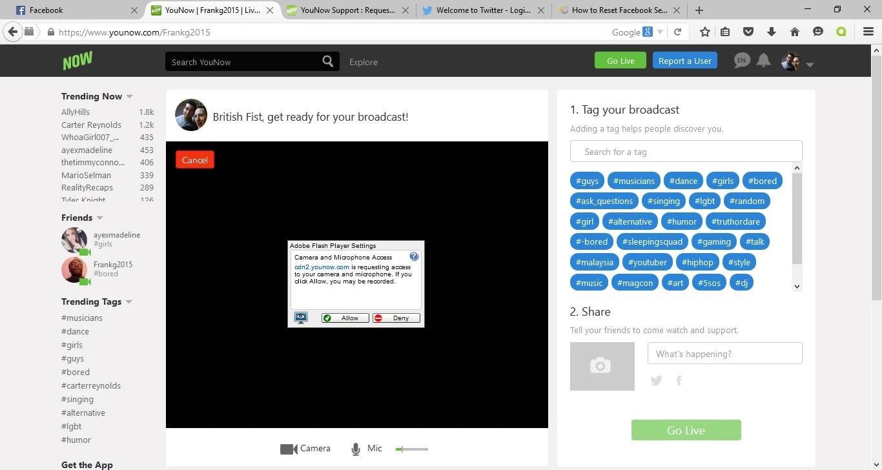Reload the page
Screen dimensions: 882x470
pyautogui.click(x=677, y=32)
